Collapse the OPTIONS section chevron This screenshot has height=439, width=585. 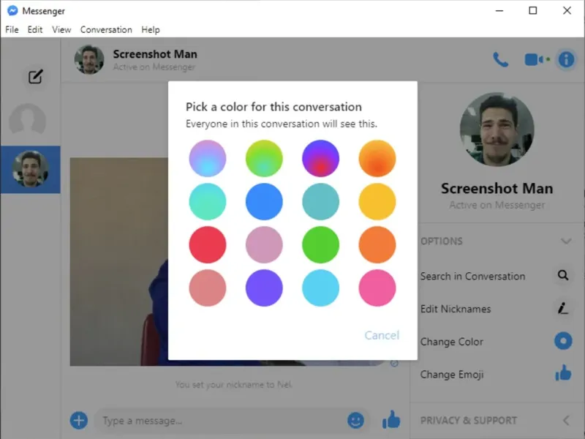[566, 241]
